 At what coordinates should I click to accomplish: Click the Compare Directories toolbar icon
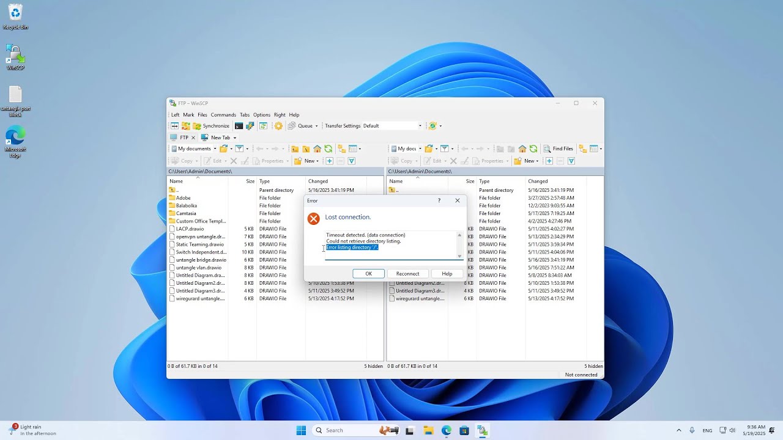click(x=175, y=126)
